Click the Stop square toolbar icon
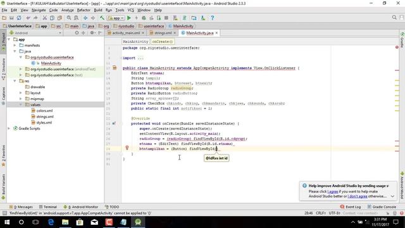 tap(166, 18)
